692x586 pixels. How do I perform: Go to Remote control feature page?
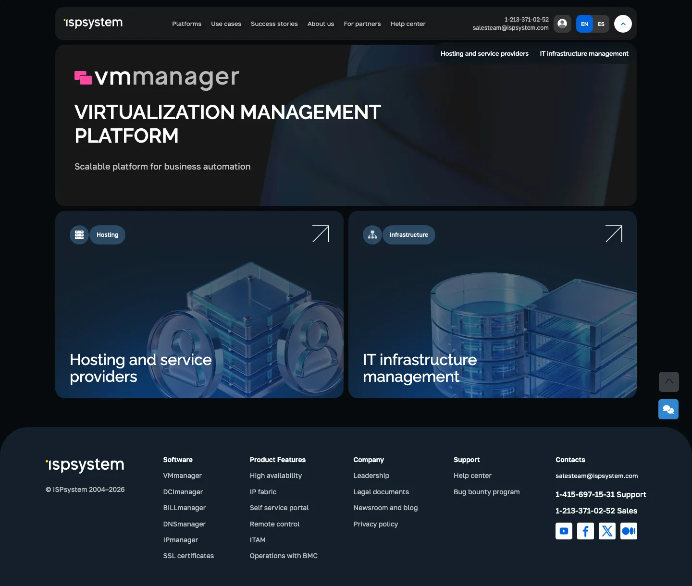point(274,524)
